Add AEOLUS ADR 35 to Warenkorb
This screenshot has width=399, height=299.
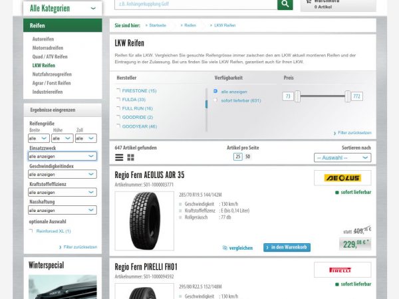(287, 247)
